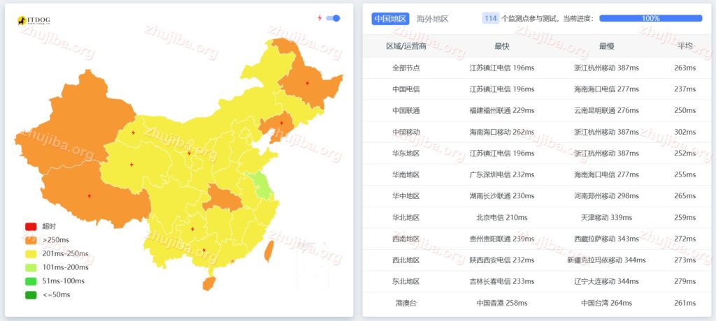The width and height of the screenshot is (716, 321).
Task: Select the 西北地区 row label
Action: (x=406, y=260)
